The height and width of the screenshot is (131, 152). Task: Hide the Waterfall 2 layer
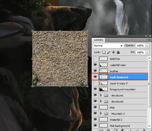95,119
